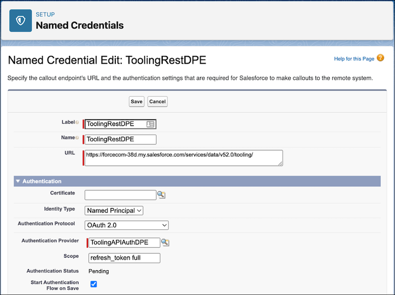Screen dimensions: 395x295
Task: Click the Authentication Provider input field
Action: point(124,243)
